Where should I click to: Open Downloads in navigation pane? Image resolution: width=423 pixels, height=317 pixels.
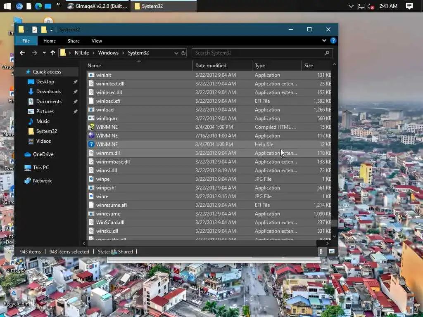pos(49,92)
